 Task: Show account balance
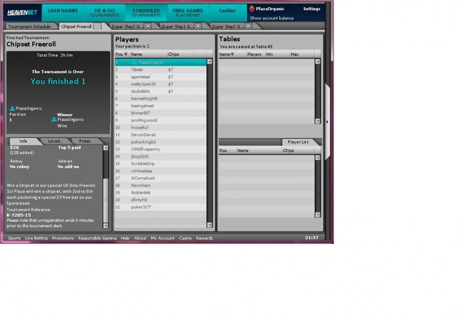pyautogui.click(x=272, y=18)
